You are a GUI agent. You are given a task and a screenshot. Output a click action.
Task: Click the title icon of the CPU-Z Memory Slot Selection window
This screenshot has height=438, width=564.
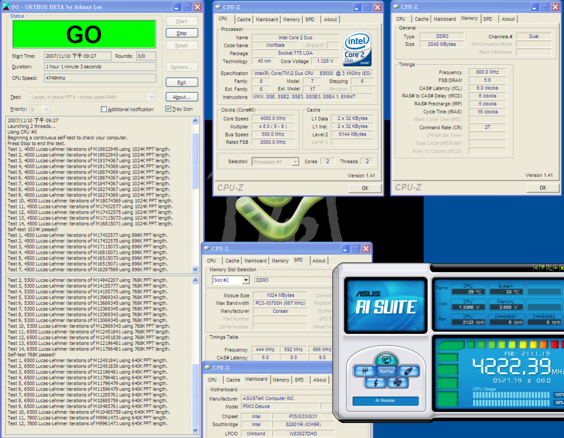(206, 249)
